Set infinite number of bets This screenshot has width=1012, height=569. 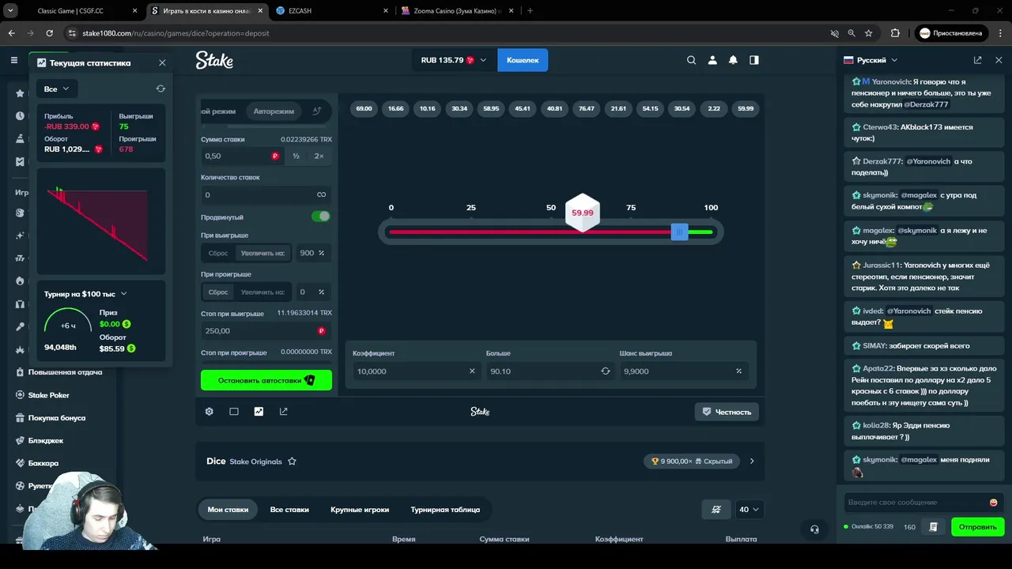(321, 194)
